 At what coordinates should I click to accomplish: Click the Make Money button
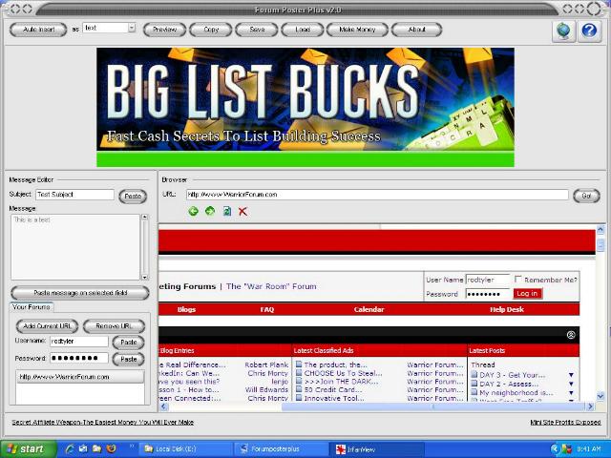pos(357,30)
